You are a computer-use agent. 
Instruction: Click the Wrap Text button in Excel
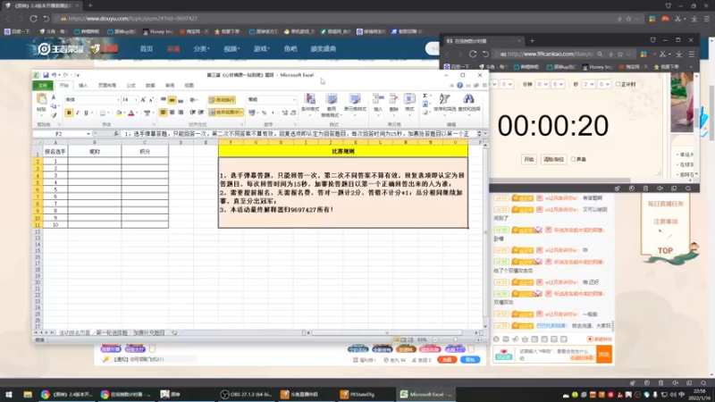tap(222, 100)
